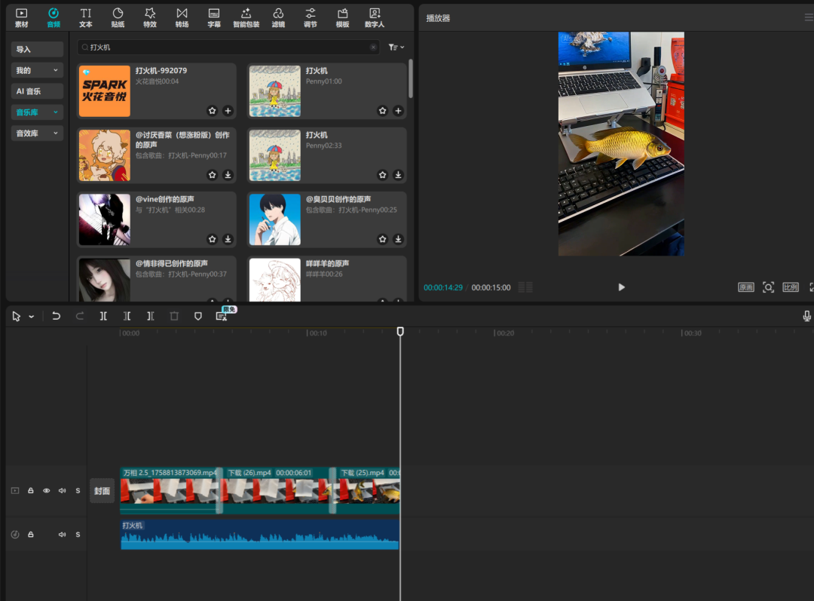This screenshot has height=601, width=814.
Task: Favorite the 打火机 Penny01:00 track with star
Action: [x=383, y=111]
